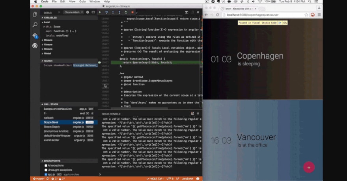Open the Debug view in the activity bar
The width and height of the screenshot is (347, 181).
click(35, 46)
